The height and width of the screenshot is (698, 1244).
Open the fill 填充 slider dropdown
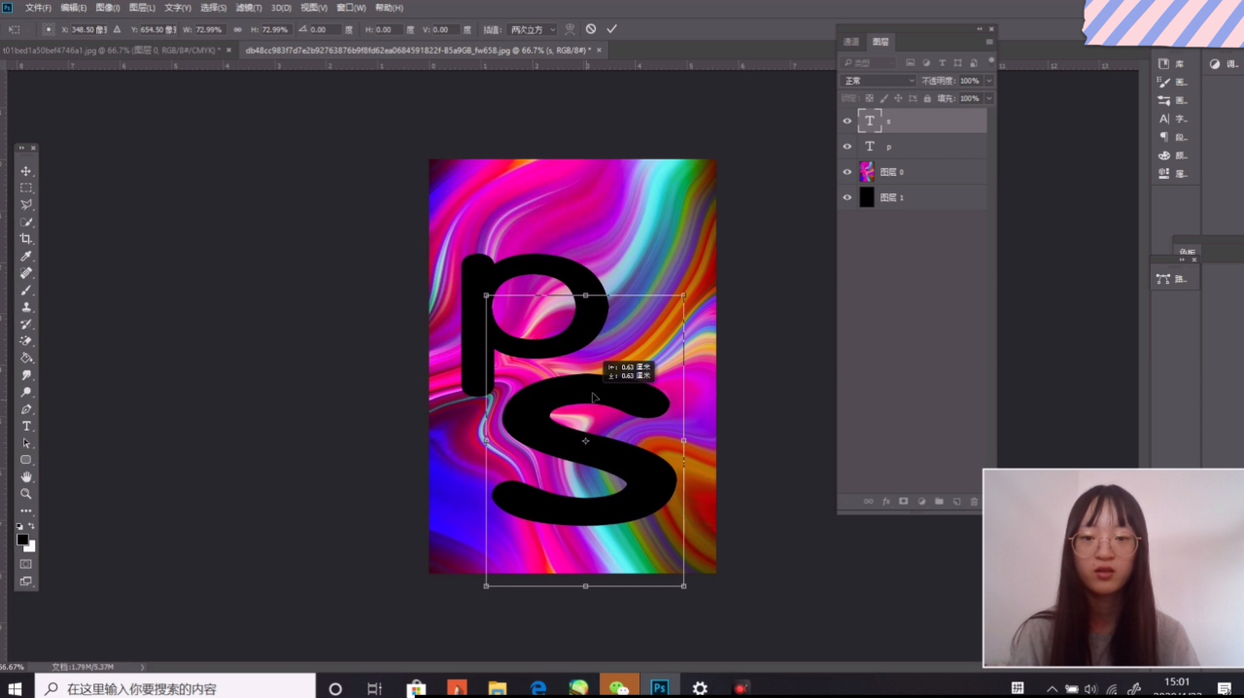click(x=989, y=98)
